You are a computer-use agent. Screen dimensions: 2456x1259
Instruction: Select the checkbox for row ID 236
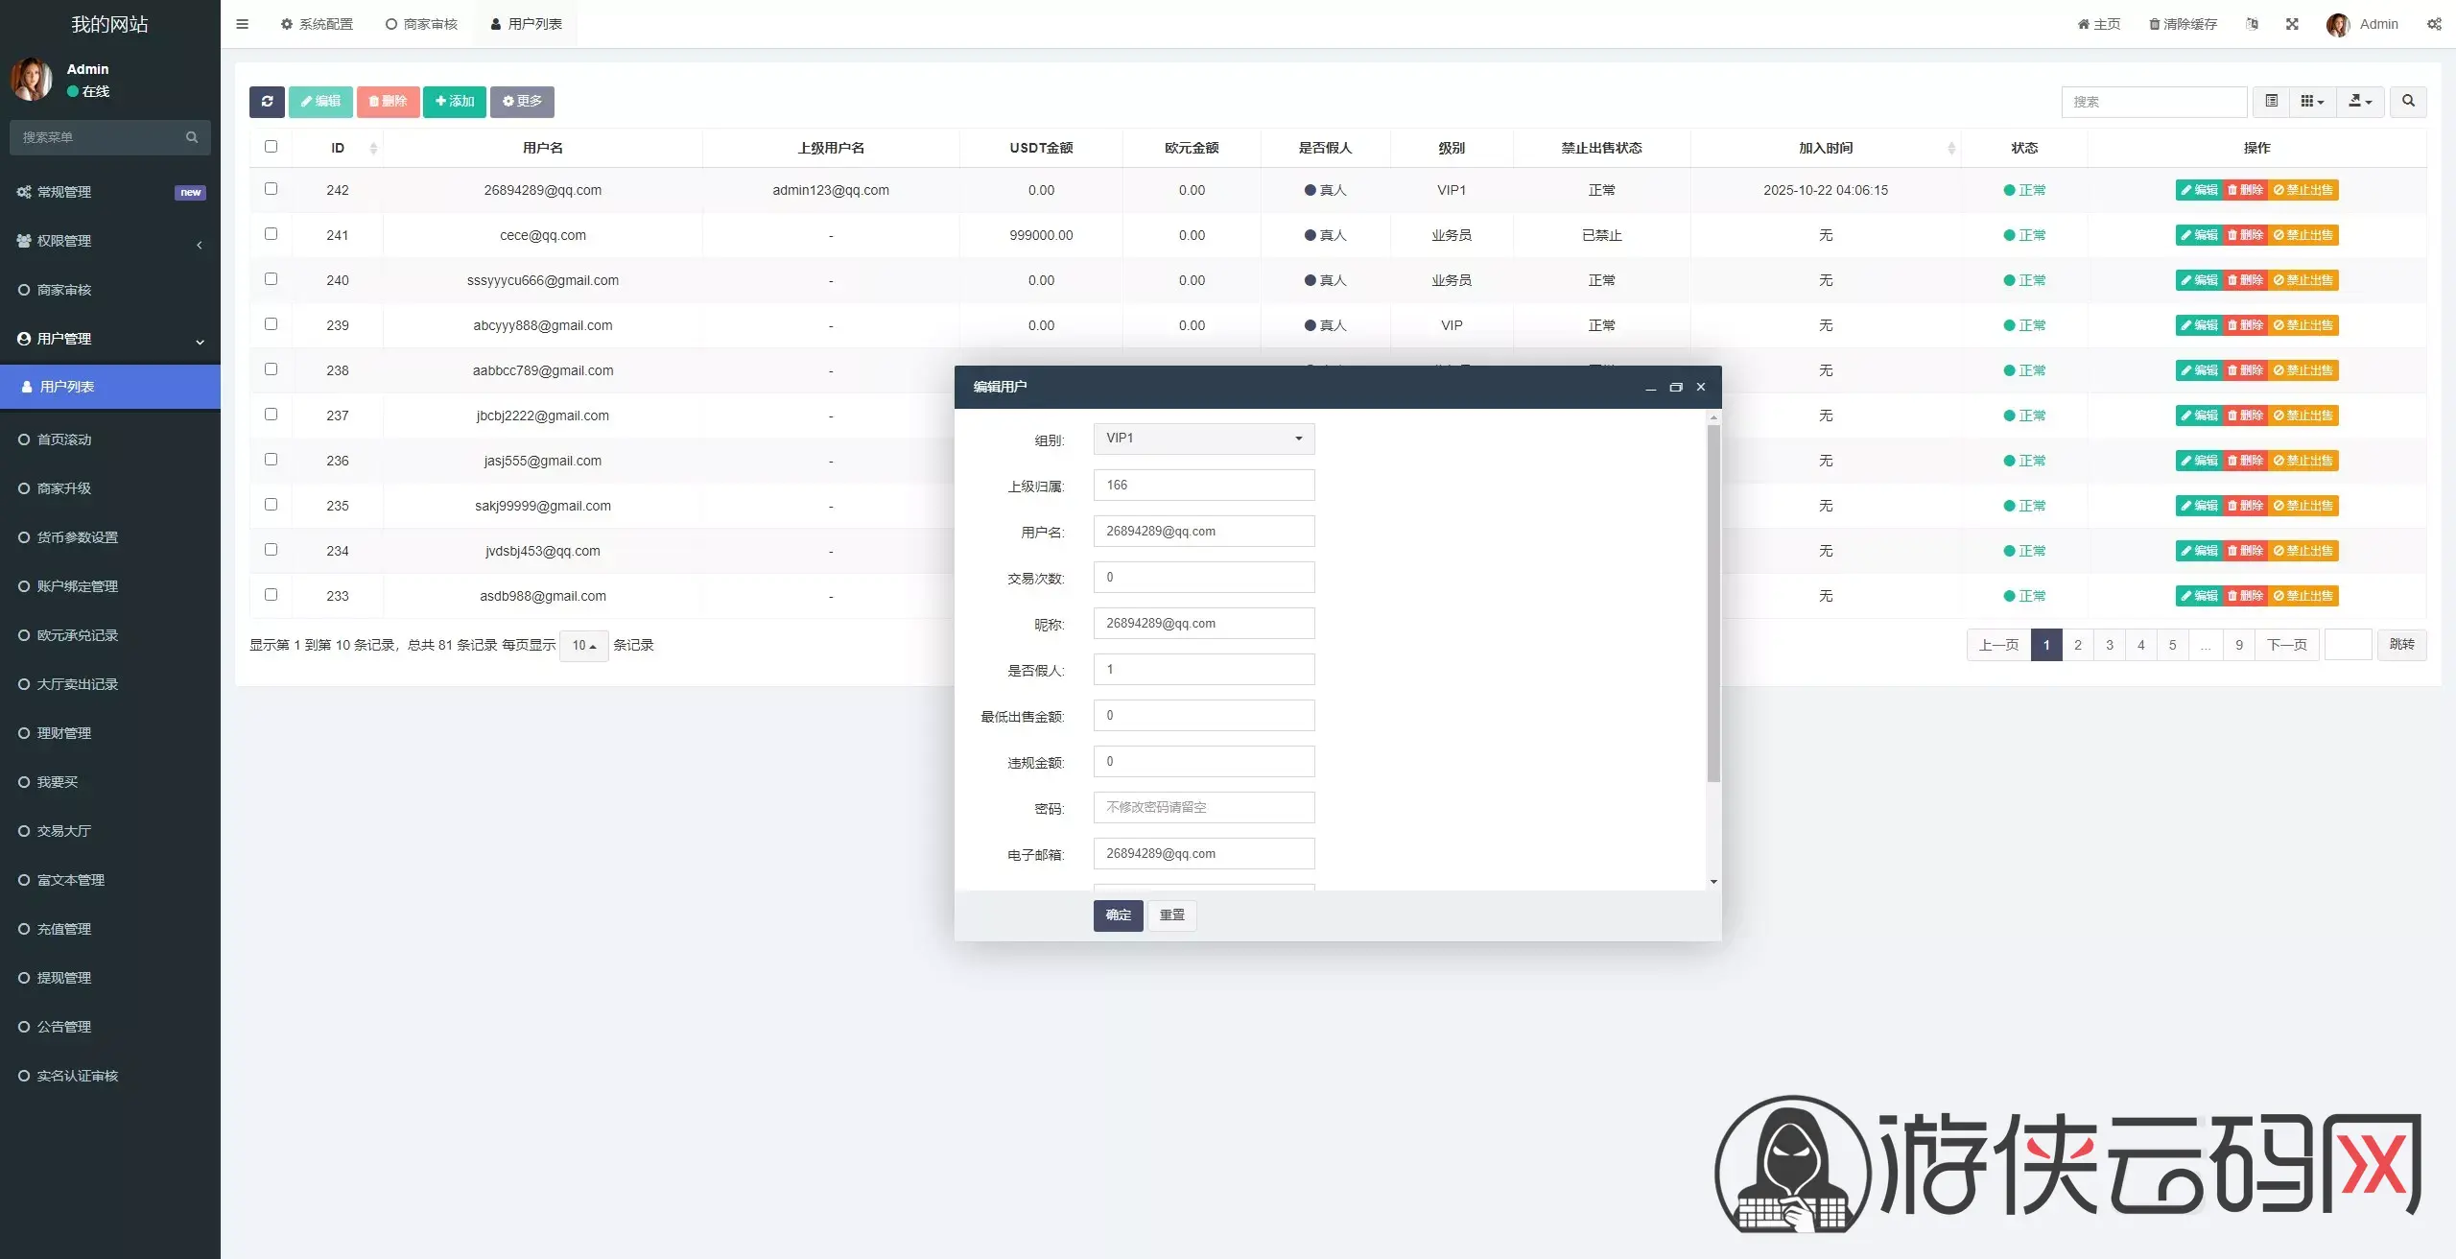pos(271,460)
